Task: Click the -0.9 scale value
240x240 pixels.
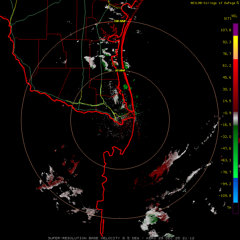Action: 227,113
